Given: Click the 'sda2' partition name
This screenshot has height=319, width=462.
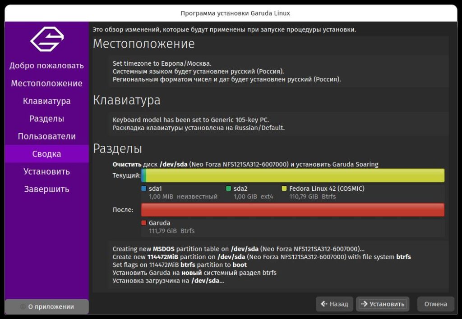Looking at the screenshot, I should coord(240,189).
